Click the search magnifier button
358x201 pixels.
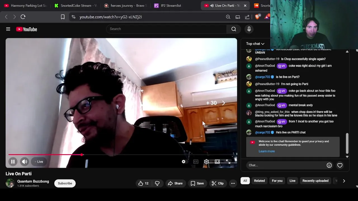point(234,29)
